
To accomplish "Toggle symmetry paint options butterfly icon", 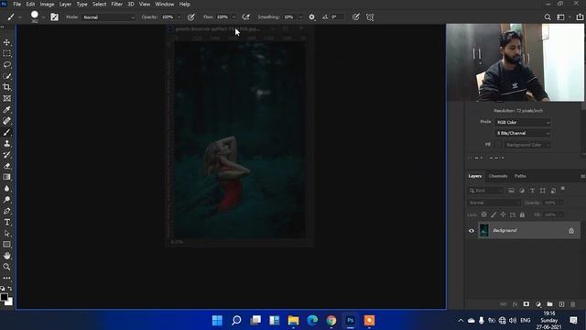I will 370,17.
